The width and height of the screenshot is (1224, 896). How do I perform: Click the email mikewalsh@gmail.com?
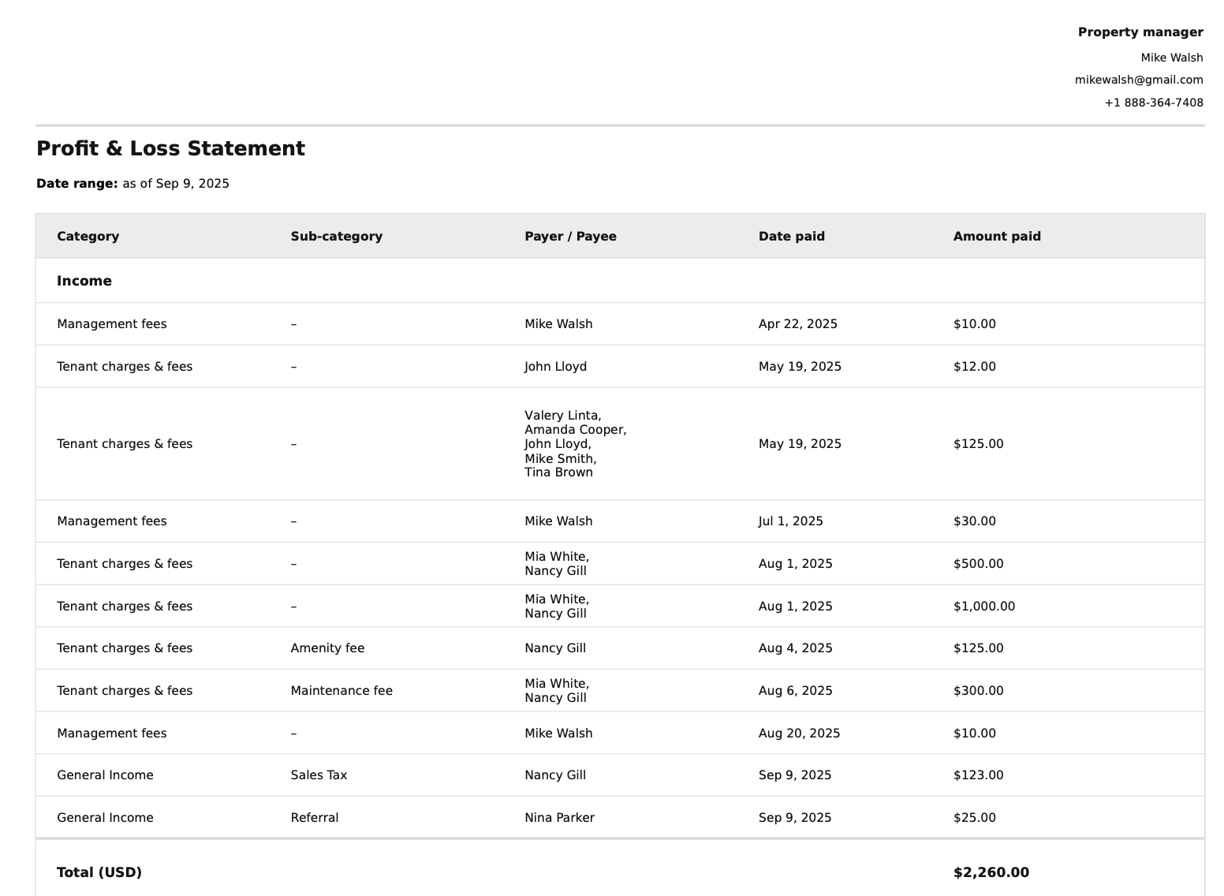click(x=1139, y=80)
